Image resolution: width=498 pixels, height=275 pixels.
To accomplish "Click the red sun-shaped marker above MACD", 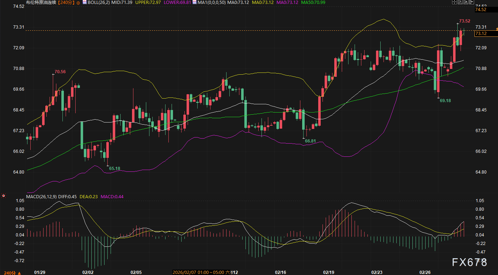I will [4, 196].
